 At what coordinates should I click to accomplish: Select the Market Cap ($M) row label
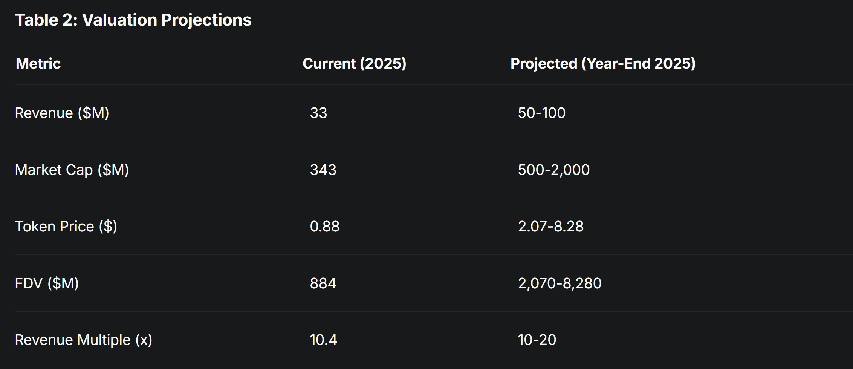pos(72,170)
